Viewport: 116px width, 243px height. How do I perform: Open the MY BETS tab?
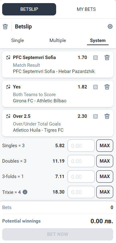click(86, 9)
